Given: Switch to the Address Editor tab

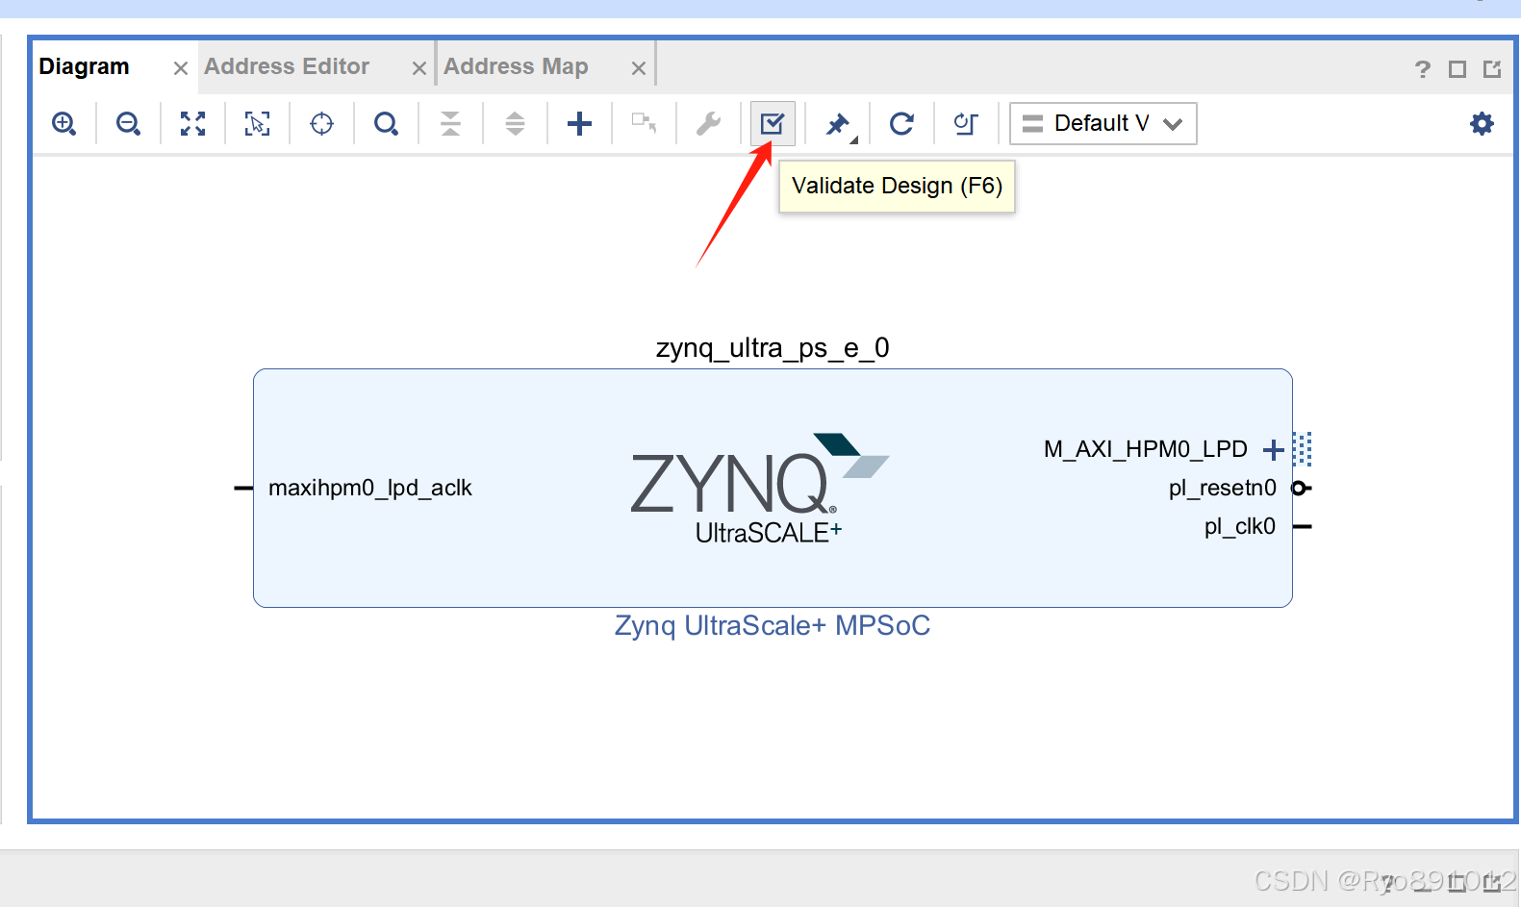Looking at the screenshot, I should click(x=287, y=67).
